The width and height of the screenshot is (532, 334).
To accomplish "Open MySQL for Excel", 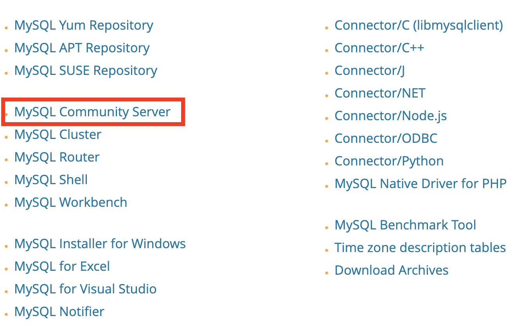I will point(62,266).
